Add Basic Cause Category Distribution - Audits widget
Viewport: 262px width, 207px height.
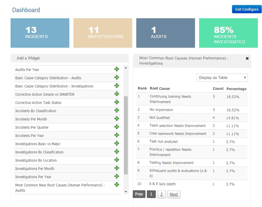117,77
